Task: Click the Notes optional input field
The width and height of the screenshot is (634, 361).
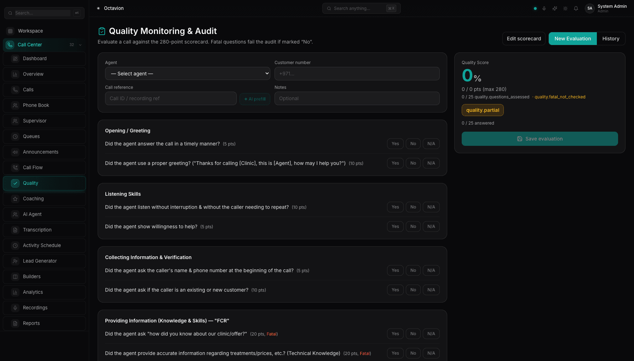Action: click(357, 98)
